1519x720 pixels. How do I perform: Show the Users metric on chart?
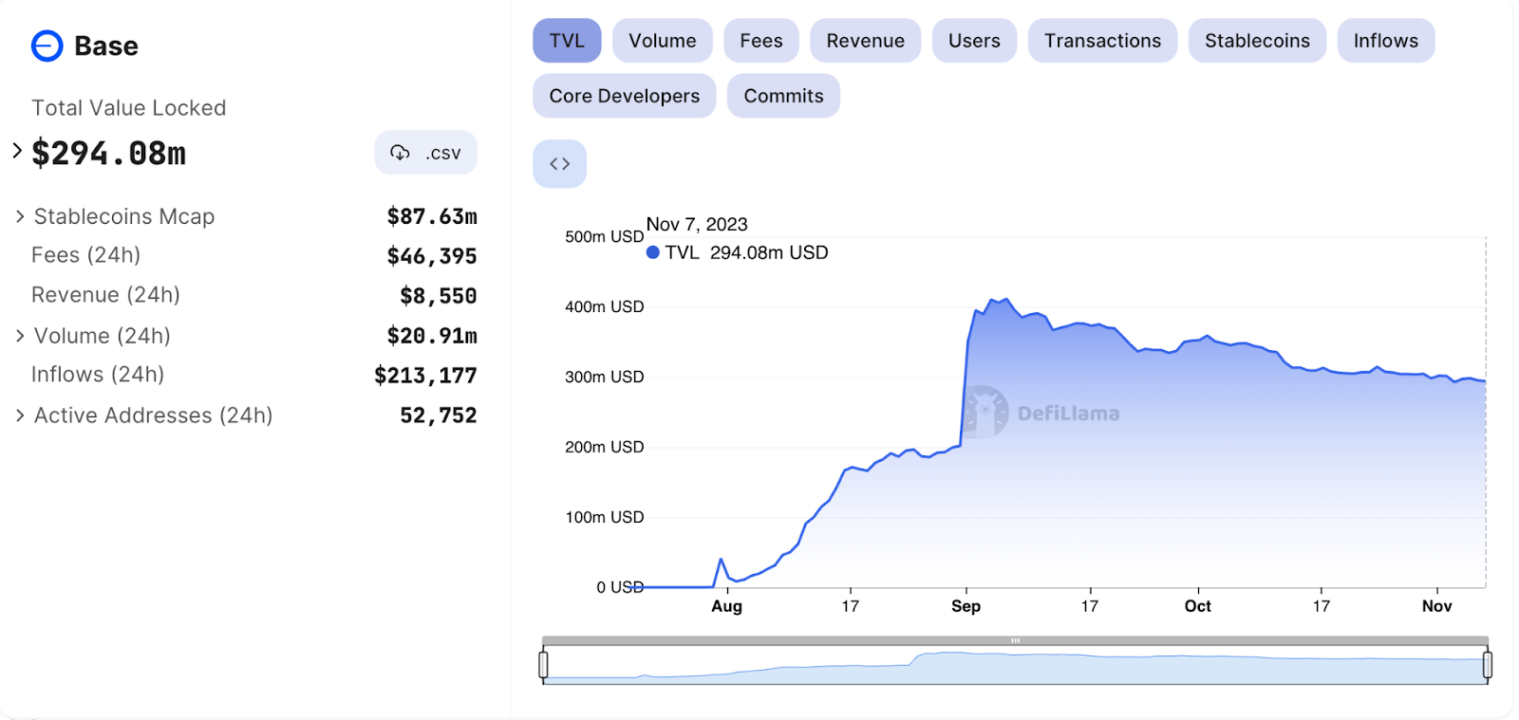[974, 41]
